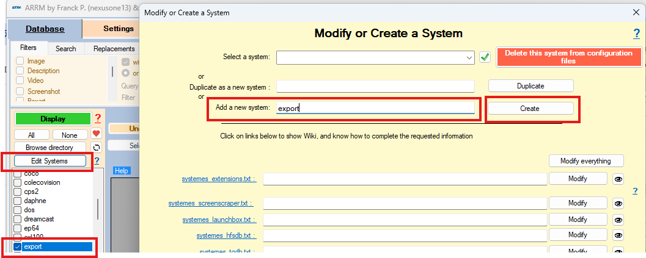Tick the colecovision system checkbox
The image size is (646, 258).
[x=18, y=182]
